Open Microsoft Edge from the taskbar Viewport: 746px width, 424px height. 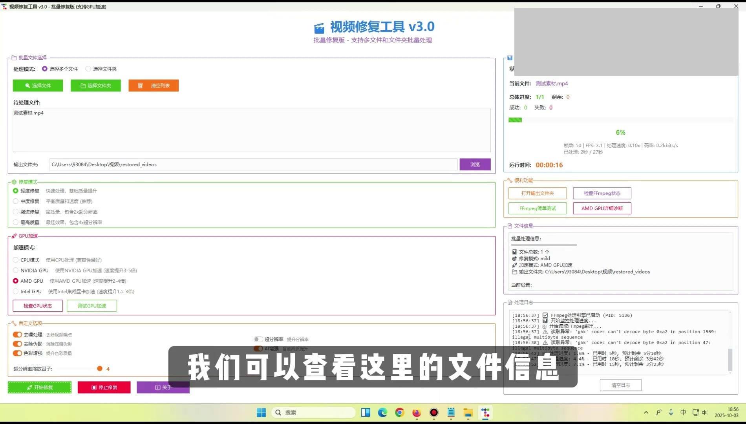click(382, 412)
